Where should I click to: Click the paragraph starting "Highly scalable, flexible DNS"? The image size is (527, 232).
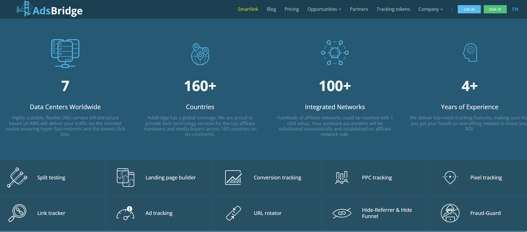(x=65, y=126)
